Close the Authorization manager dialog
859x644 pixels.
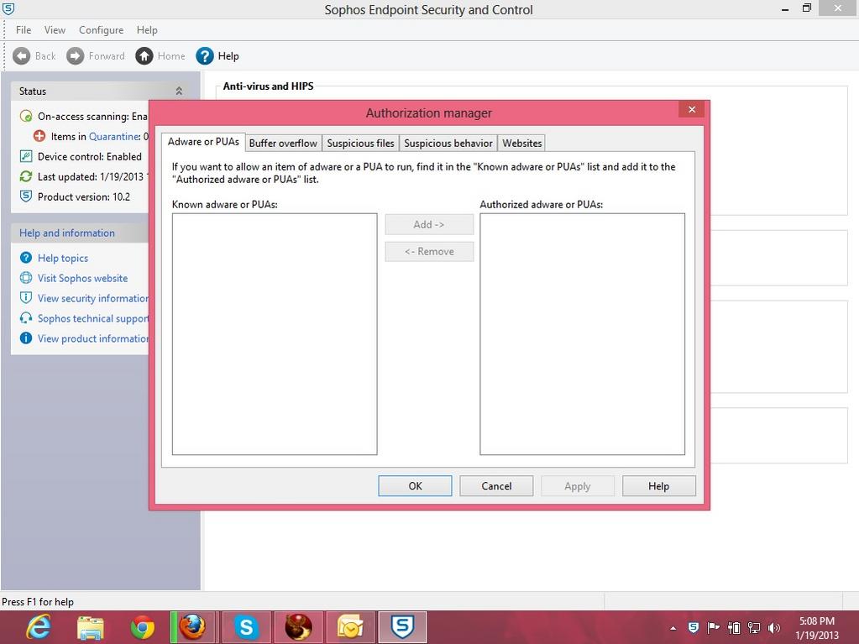tap(692, 109)
